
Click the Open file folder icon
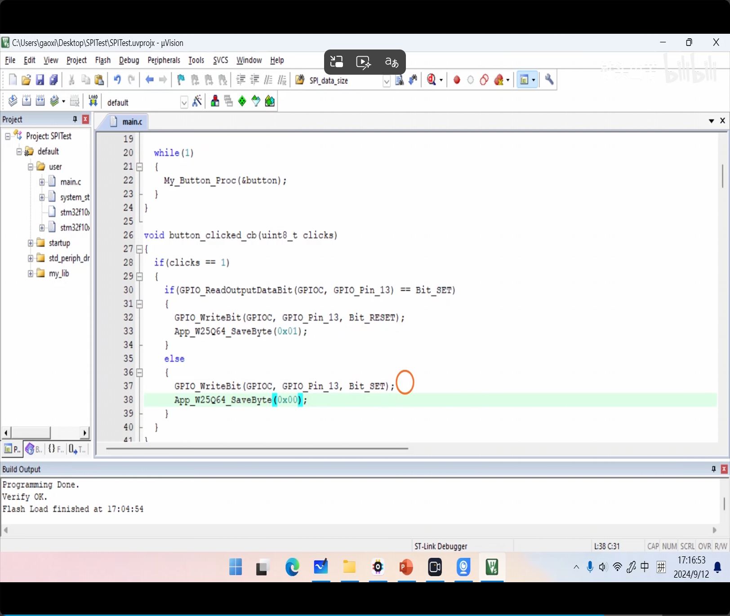coord(26,80)
